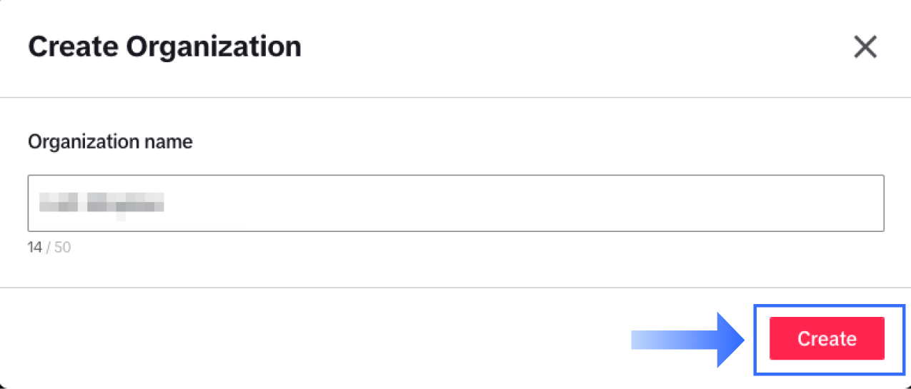The width and height of the screenshot is (911, 389).
Task: Dismiss the dialog using the X icon
Action: point(865,47)
